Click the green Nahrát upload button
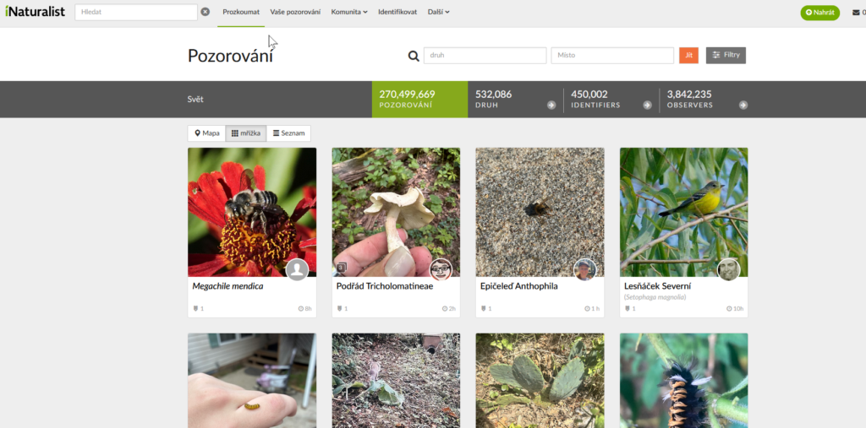 pyautogui.click(x=819, y=13)
